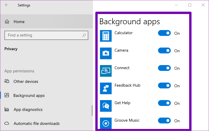Open App diagnostics settings
Viewport: 209px width, 131px height.
pos(46,109)
